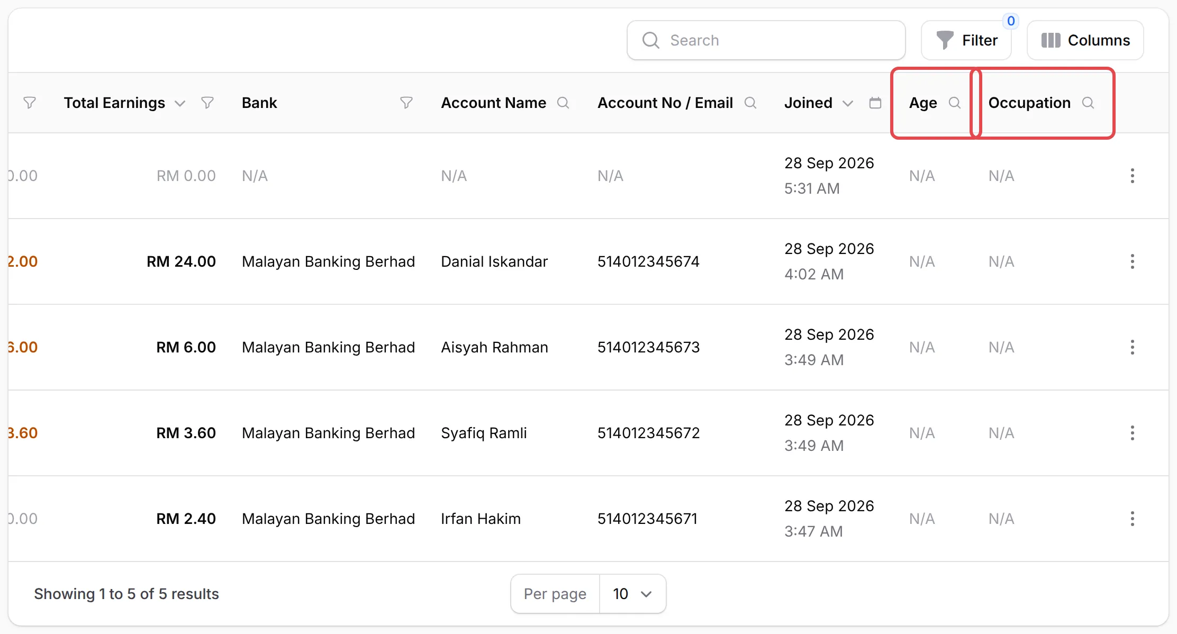1177x634 pixels.
Task: Click account number 514012345673
Action: click(648, 347)
